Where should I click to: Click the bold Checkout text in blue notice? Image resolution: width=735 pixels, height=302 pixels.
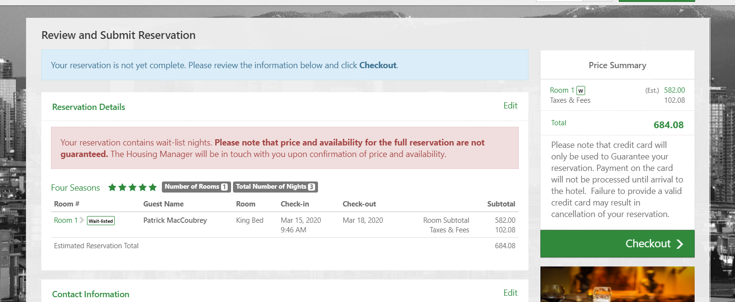coord(378,65)
